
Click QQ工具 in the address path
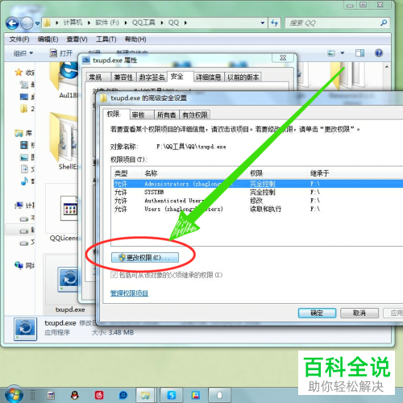[143, 23]
